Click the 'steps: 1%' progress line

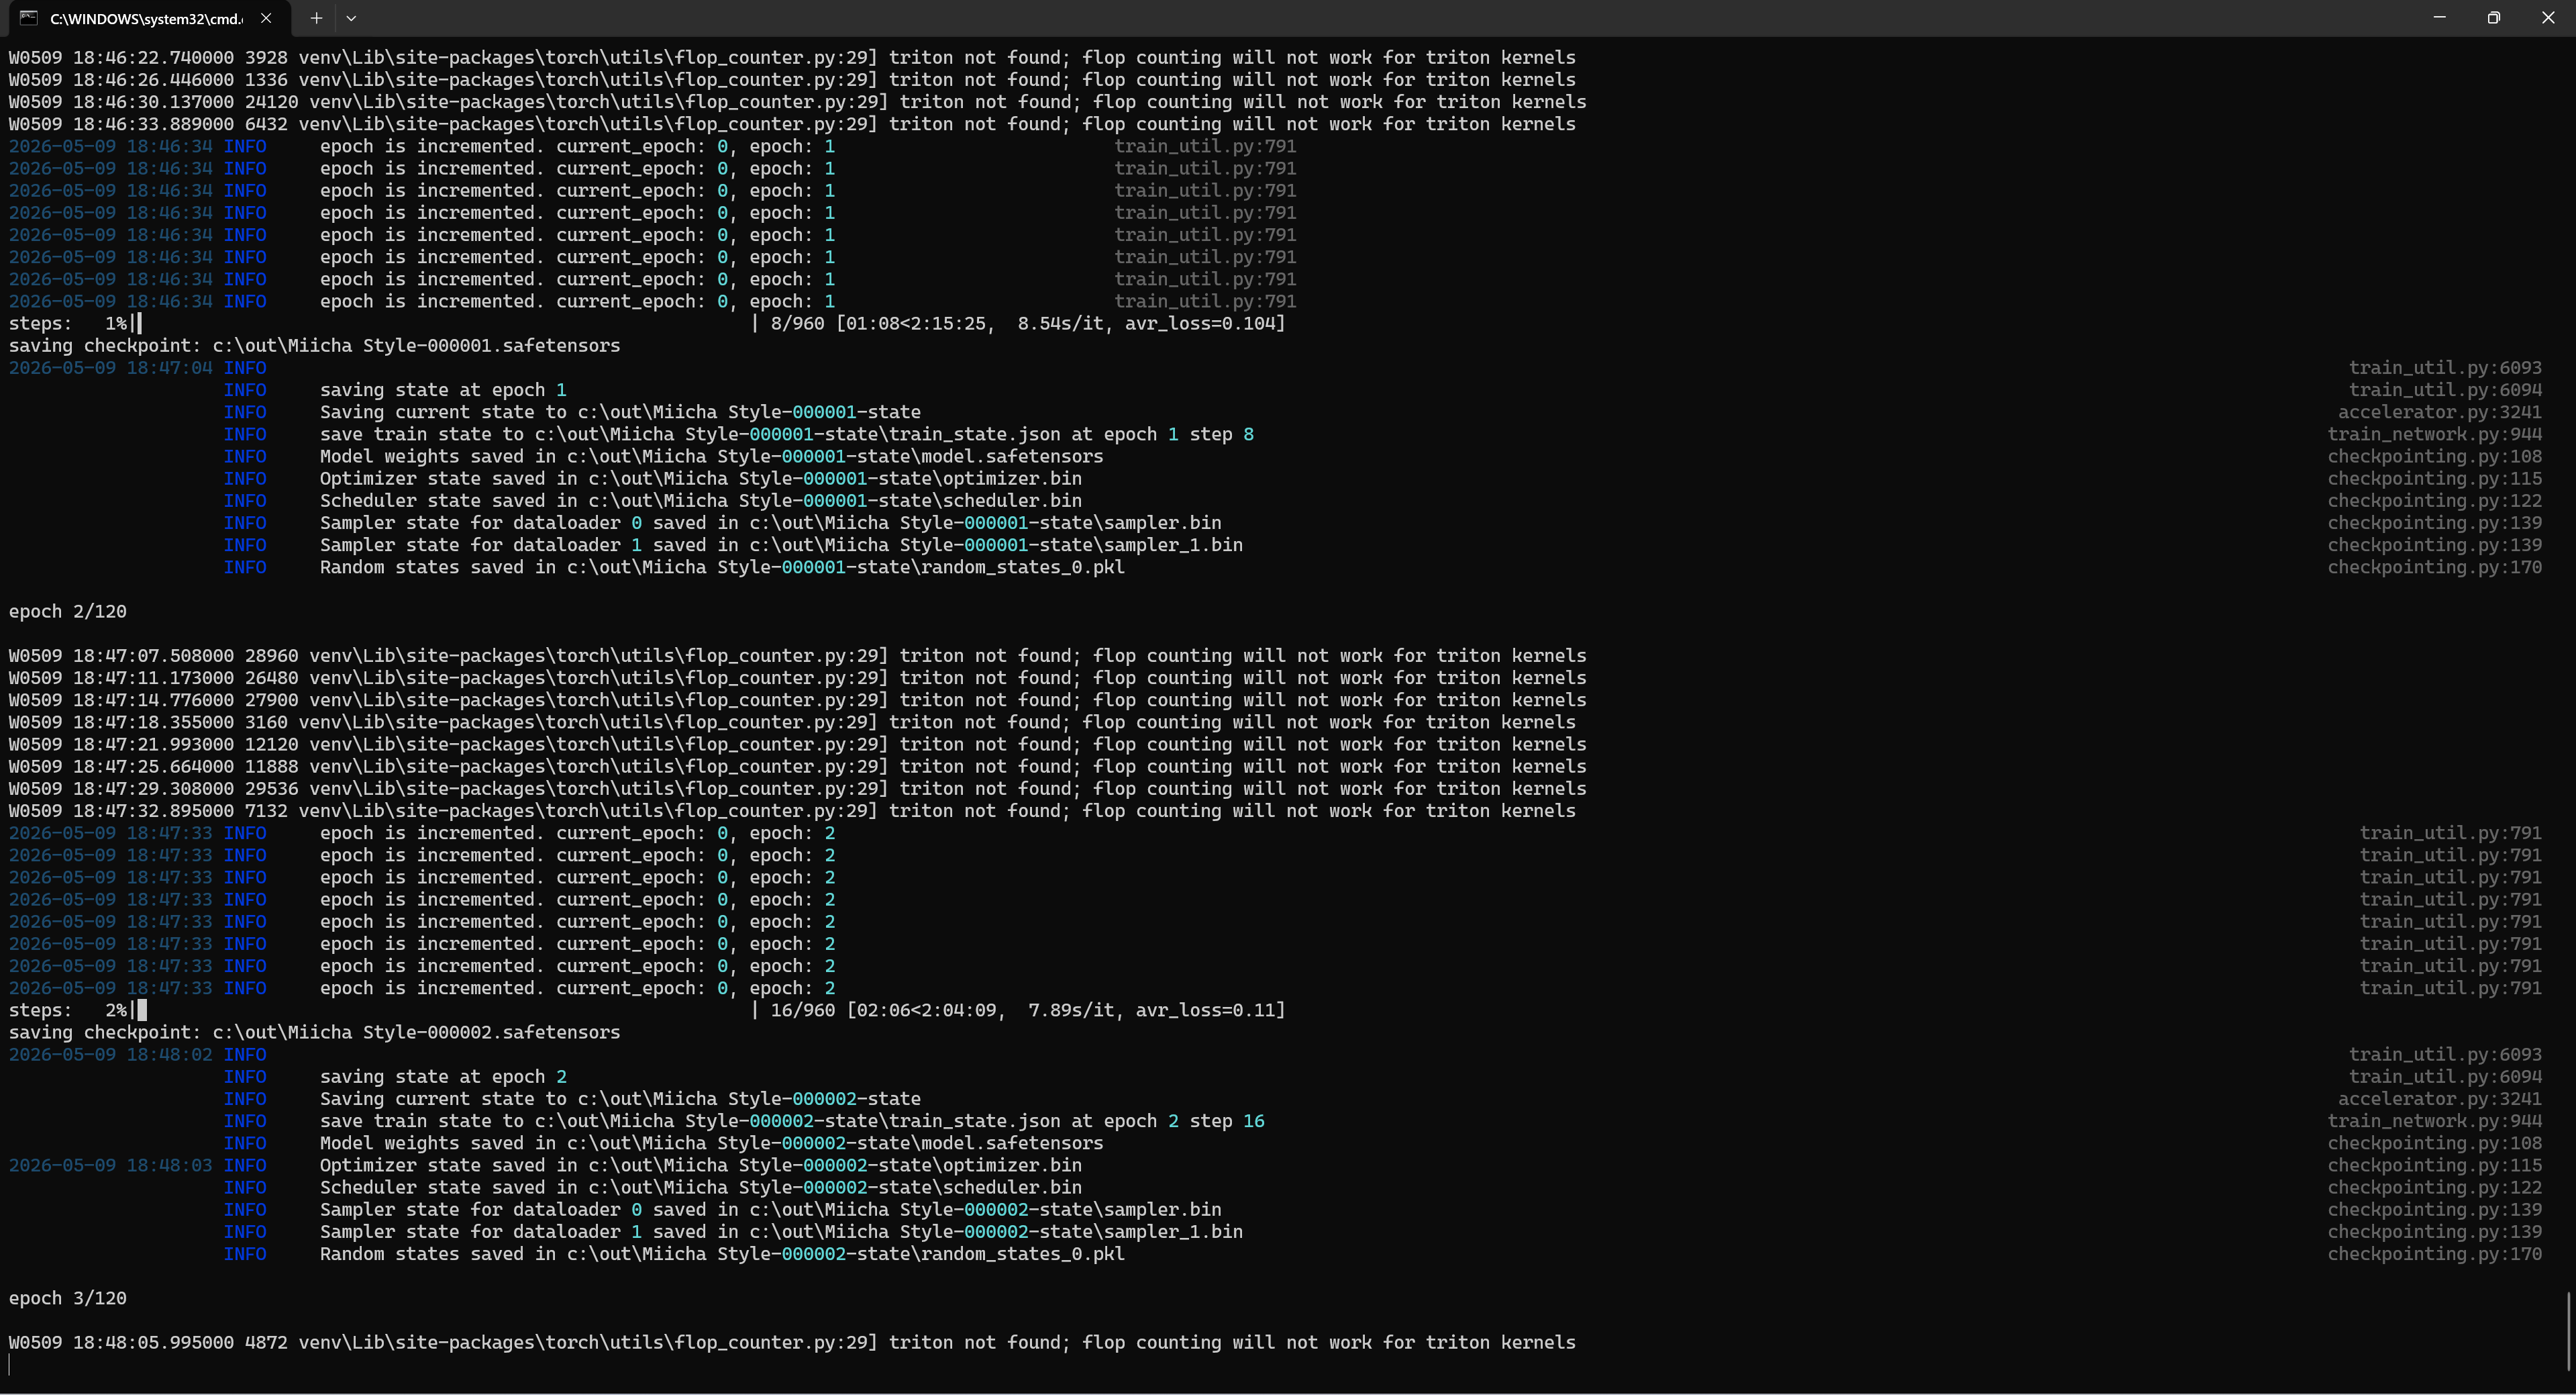pyautogui.click(x=647, y=323)
